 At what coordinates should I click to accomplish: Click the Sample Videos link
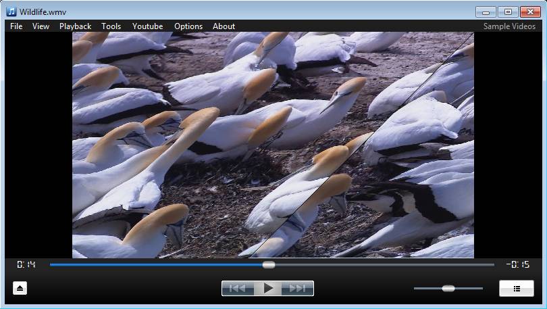tap(509, 26)
